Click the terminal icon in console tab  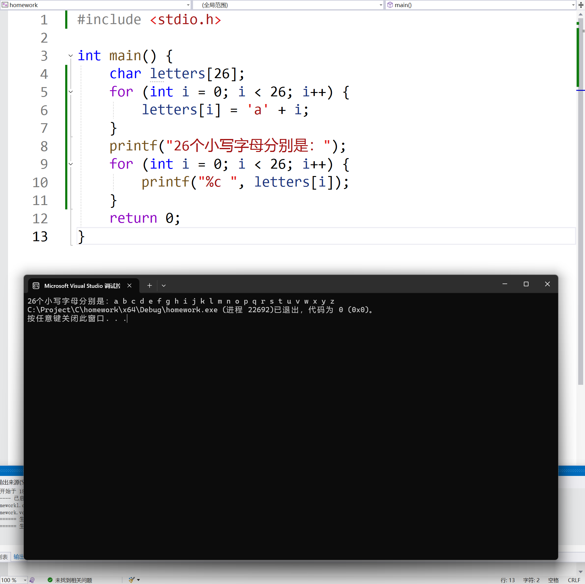[36, 286]
